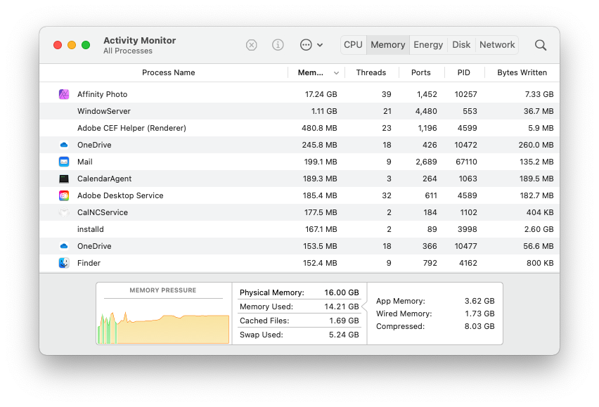Screen dimensions: 599x407
Task: Click the Memory Used 14.21 GB entry
Action: click(x=299, y=306)
